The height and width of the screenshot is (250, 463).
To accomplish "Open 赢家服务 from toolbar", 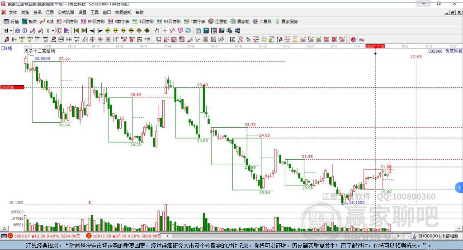I will click(x=287, y=22).
